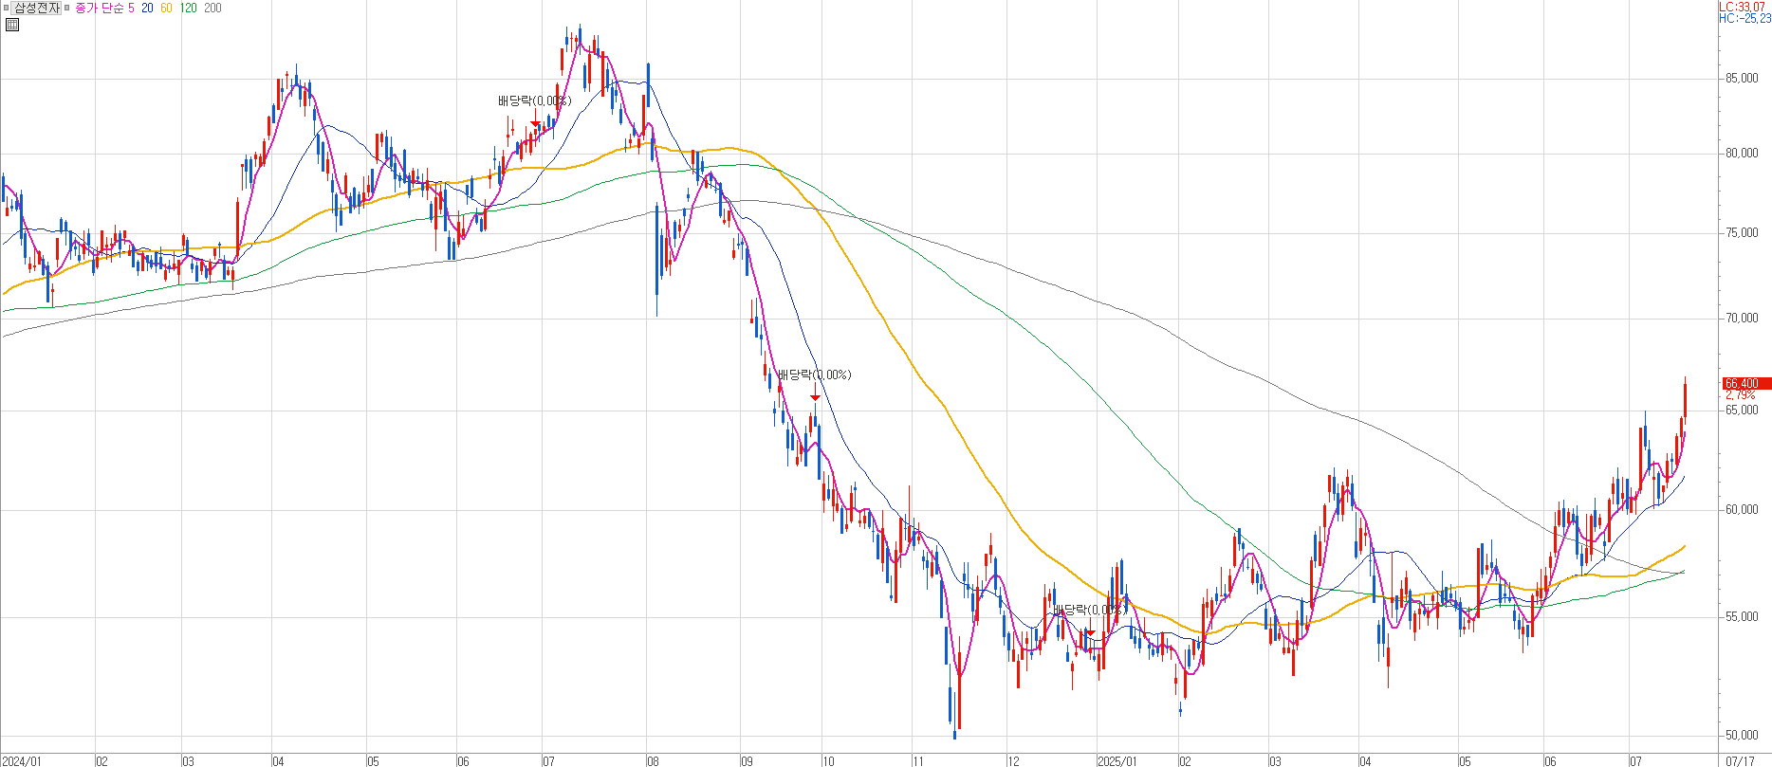Toggle the small square box before 삼성전자
Image resolution: width=1772 pixels, height=767 pixels.
(6, 9)
